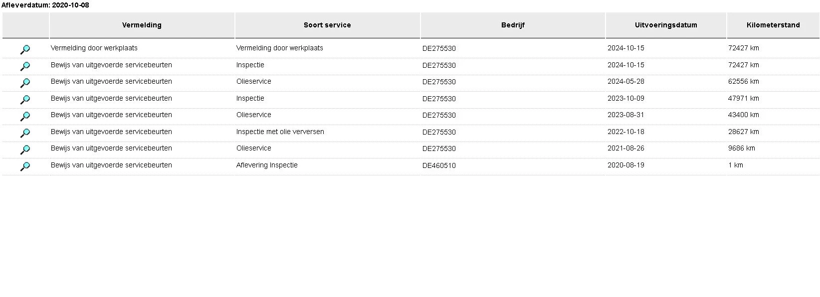
Task: Click magnifier for 9686 km Olieservice
Action: click(x=25, y=149)
